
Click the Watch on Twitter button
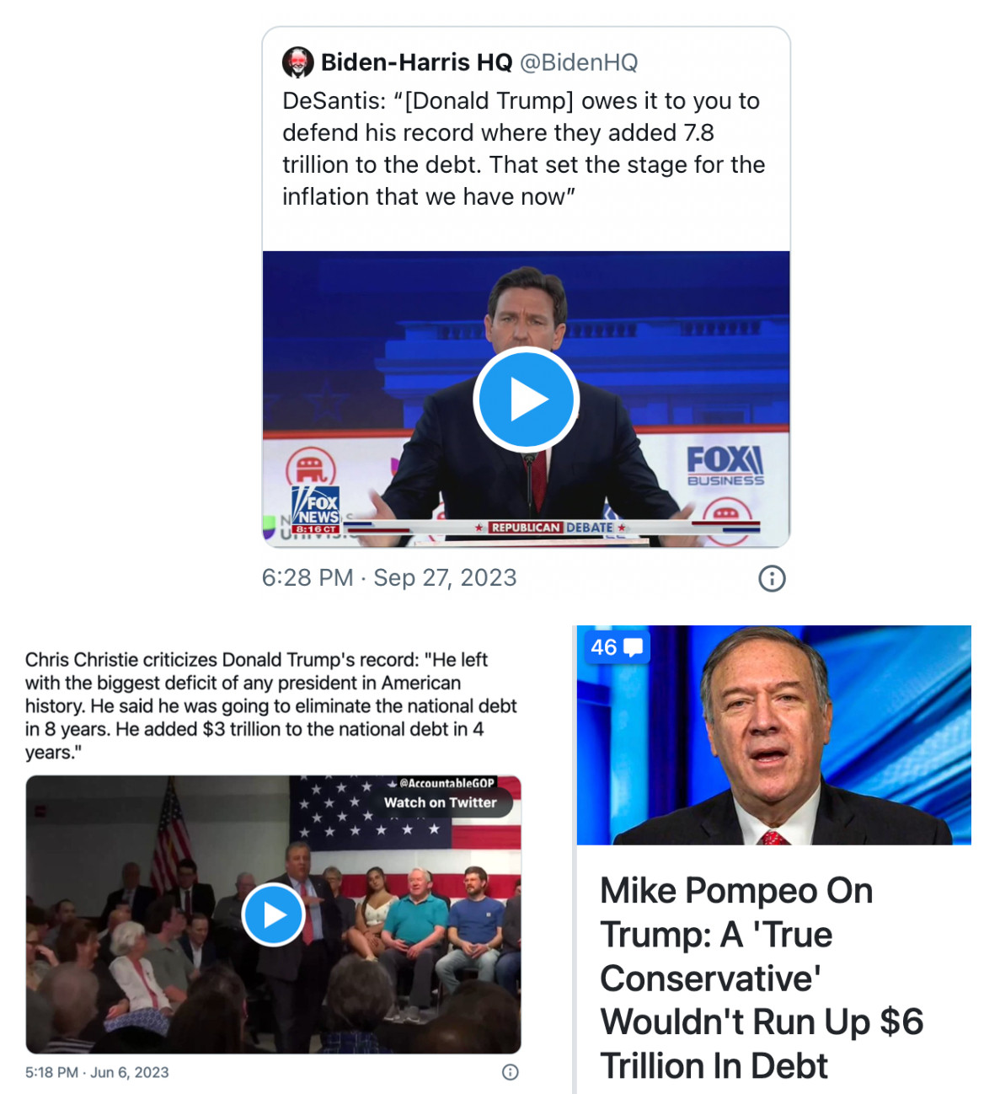click(x=441, y=802)
